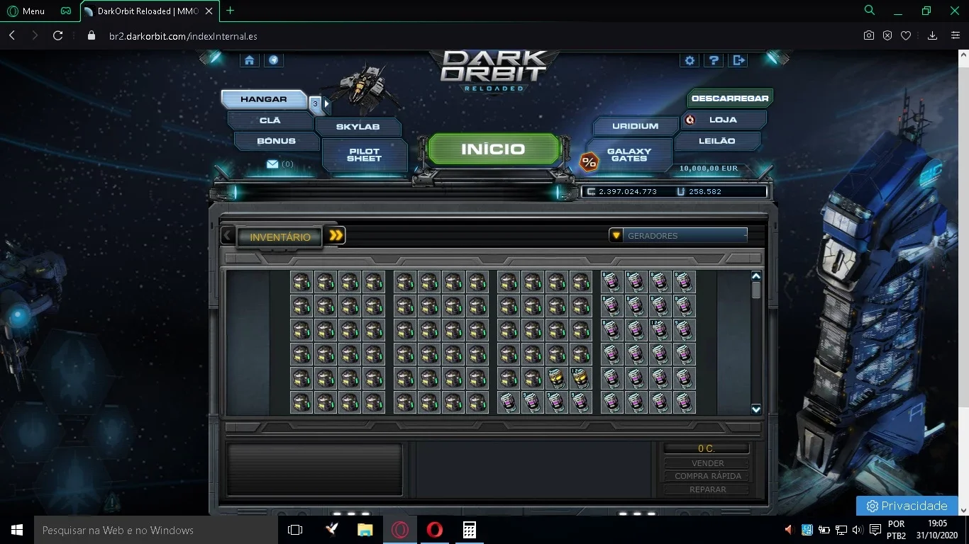Open the SKYLAB menu
This screenshot has width=969, height=544.
pos(358,127)
